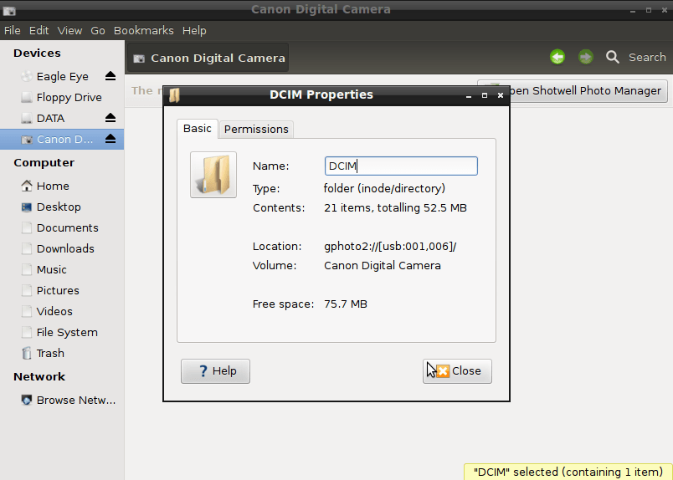
Task: Close the DCIM Properties dialog via Close button
Action: pyautogui.click(x=457, y=371)
